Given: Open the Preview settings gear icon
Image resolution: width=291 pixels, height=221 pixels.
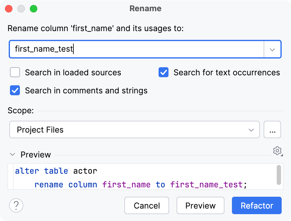Looking at the screenshot, I should pos(277,151).
